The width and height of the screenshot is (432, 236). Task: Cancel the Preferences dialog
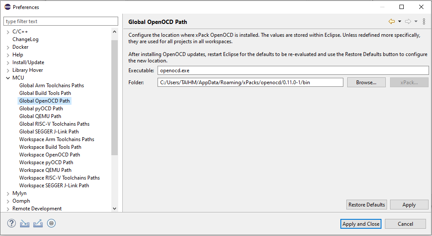point(405,224)
